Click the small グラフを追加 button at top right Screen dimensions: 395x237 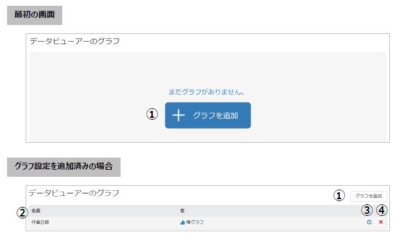pos(369,196)
